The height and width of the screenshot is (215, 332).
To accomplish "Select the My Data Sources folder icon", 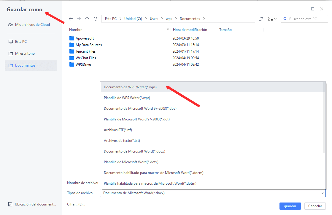I will click(x=72, y=45).
